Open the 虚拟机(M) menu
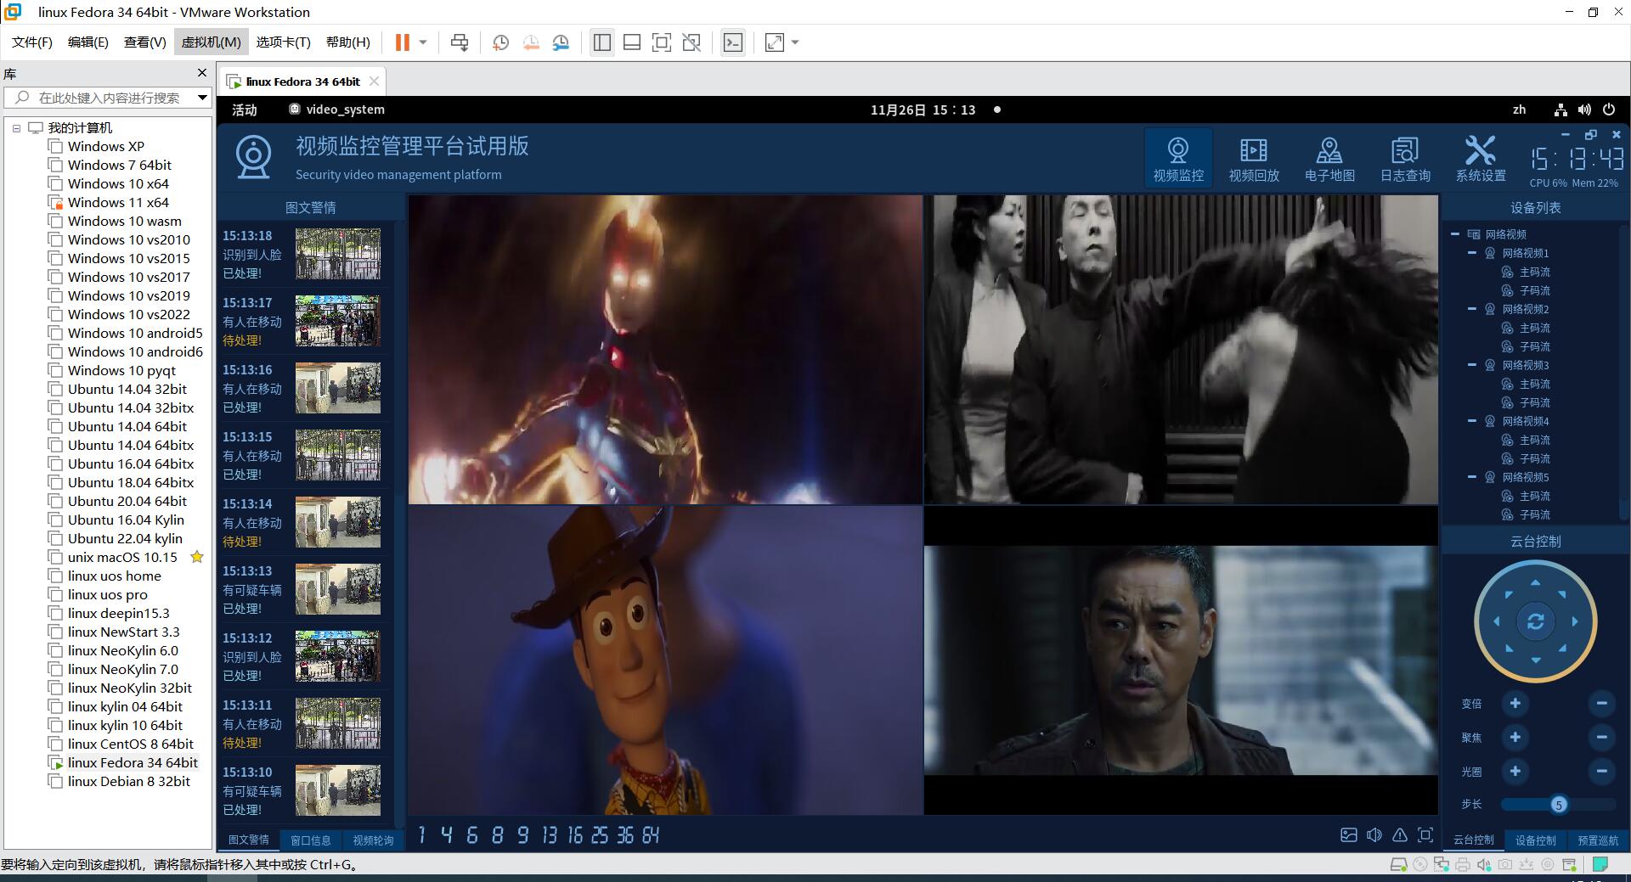Viewport: 1631px width, 882px height. 211,42
